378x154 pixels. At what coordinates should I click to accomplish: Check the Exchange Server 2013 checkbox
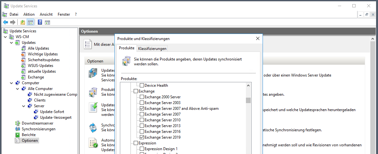(x=142, y=126)
